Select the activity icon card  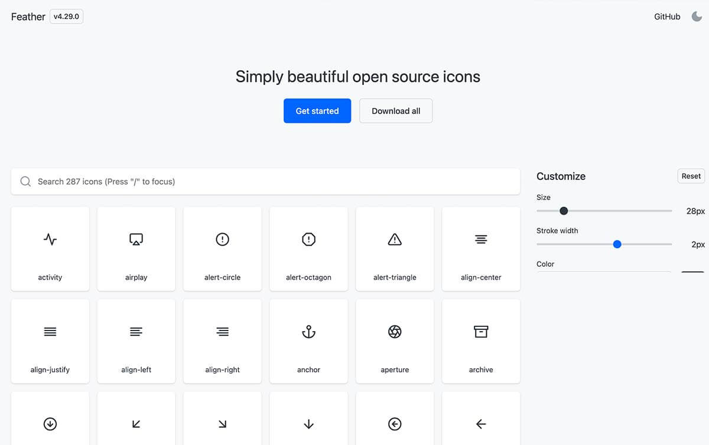point(50,248)
